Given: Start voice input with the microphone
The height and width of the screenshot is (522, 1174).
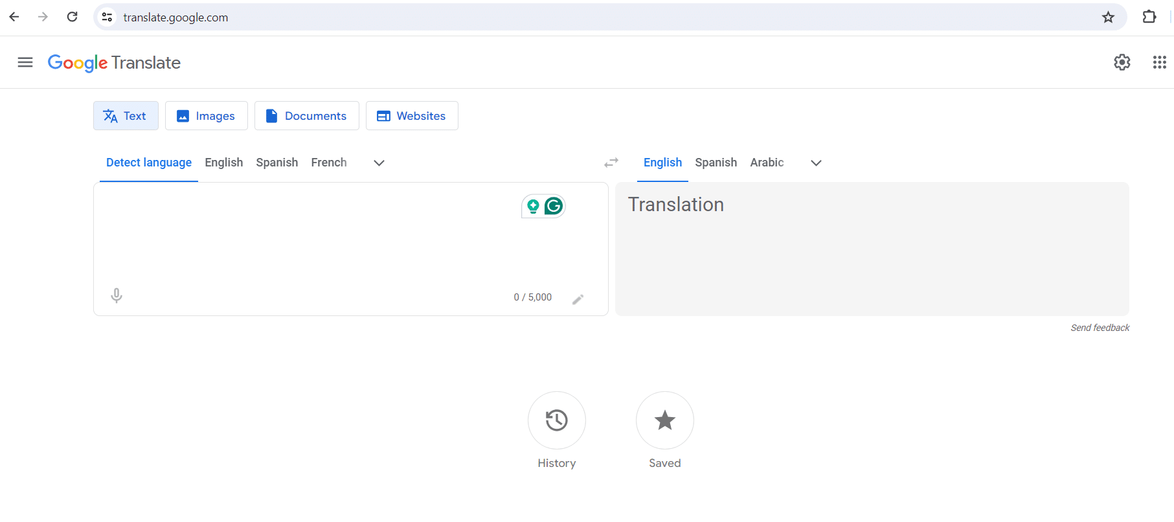Looking at the screenshot, I should click(x=117, y=296).
